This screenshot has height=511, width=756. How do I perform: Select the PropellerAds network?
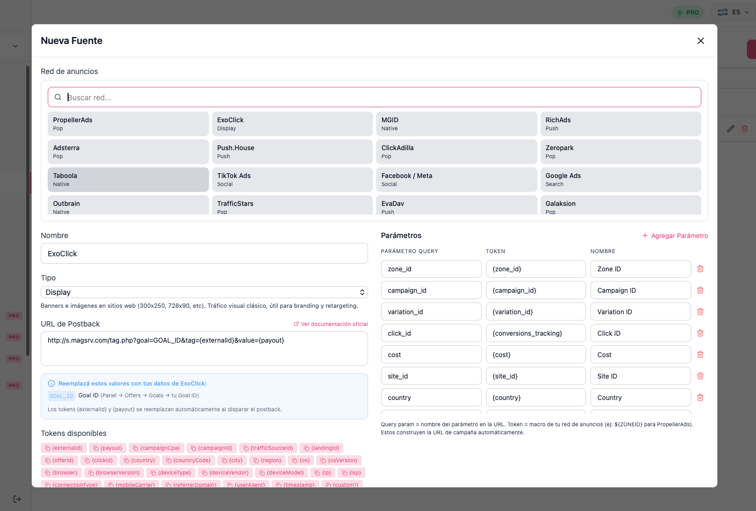coord(128,124)
